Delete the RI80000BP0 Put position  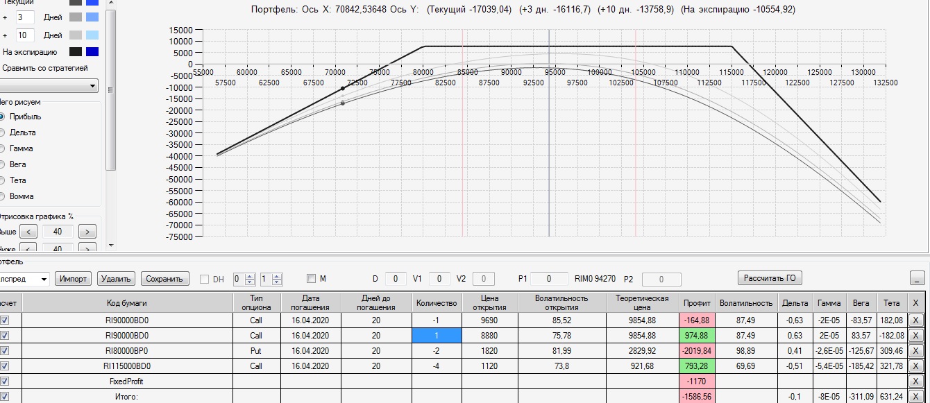coord(916,350)
